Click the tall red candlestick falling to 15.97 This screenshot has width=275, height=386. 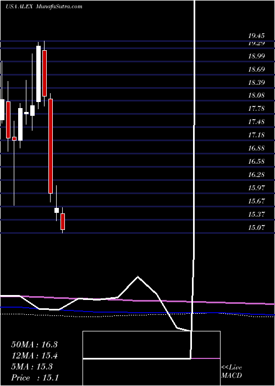coord(51,146)
